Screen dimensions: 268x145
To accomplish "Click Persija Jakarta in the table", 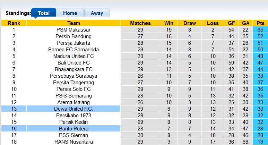I will (74, 43).
